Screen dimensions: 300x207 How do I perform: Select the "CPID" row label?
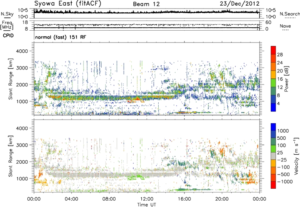8,35
